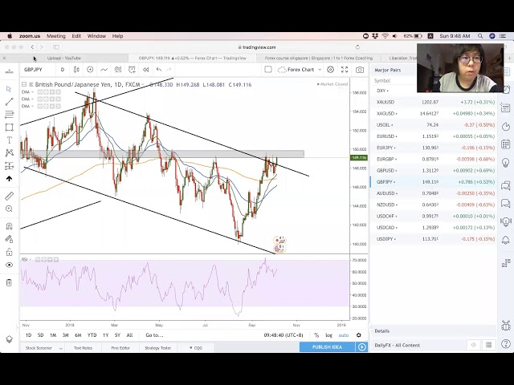This screenshot has height=385, width=514.
Task: Open the Pine Editor tab
Action: click(120, 347)
